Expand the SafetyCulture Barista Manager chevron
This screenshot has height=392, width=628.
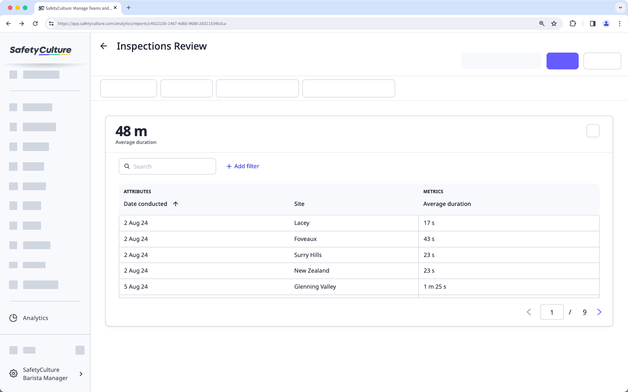(x=81, y=373)
